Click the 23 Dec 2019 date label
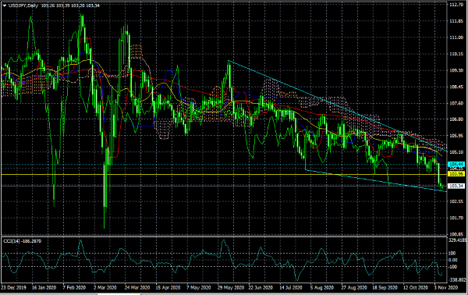 pyautogui.click(x=13, y=287)
